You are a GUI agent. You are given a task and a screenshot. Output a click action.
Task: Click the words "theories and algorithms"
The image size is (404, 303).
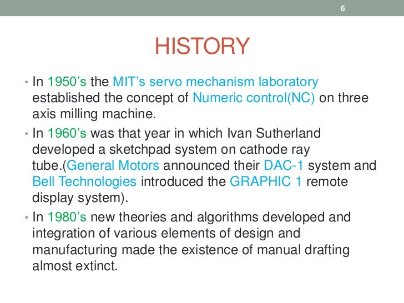188,217
